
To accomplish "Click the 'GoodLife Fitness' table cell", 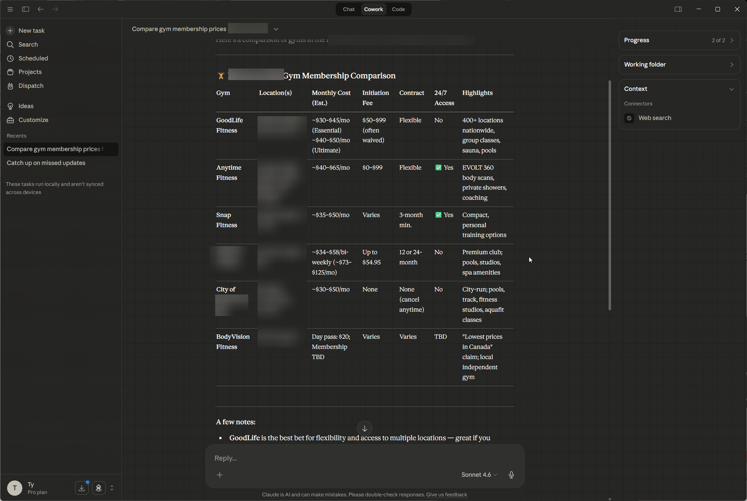I will coord(230,125).
